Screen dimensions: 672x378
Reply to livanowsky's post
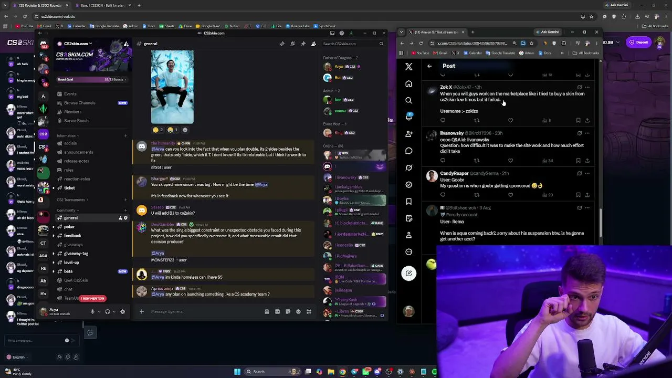(x=443, y=160)
